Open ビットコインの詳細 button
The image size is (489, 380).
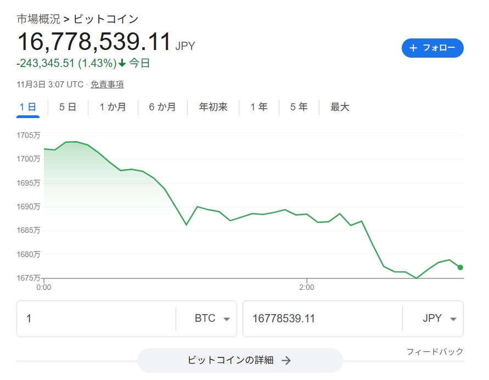click(x=239, y=360)
